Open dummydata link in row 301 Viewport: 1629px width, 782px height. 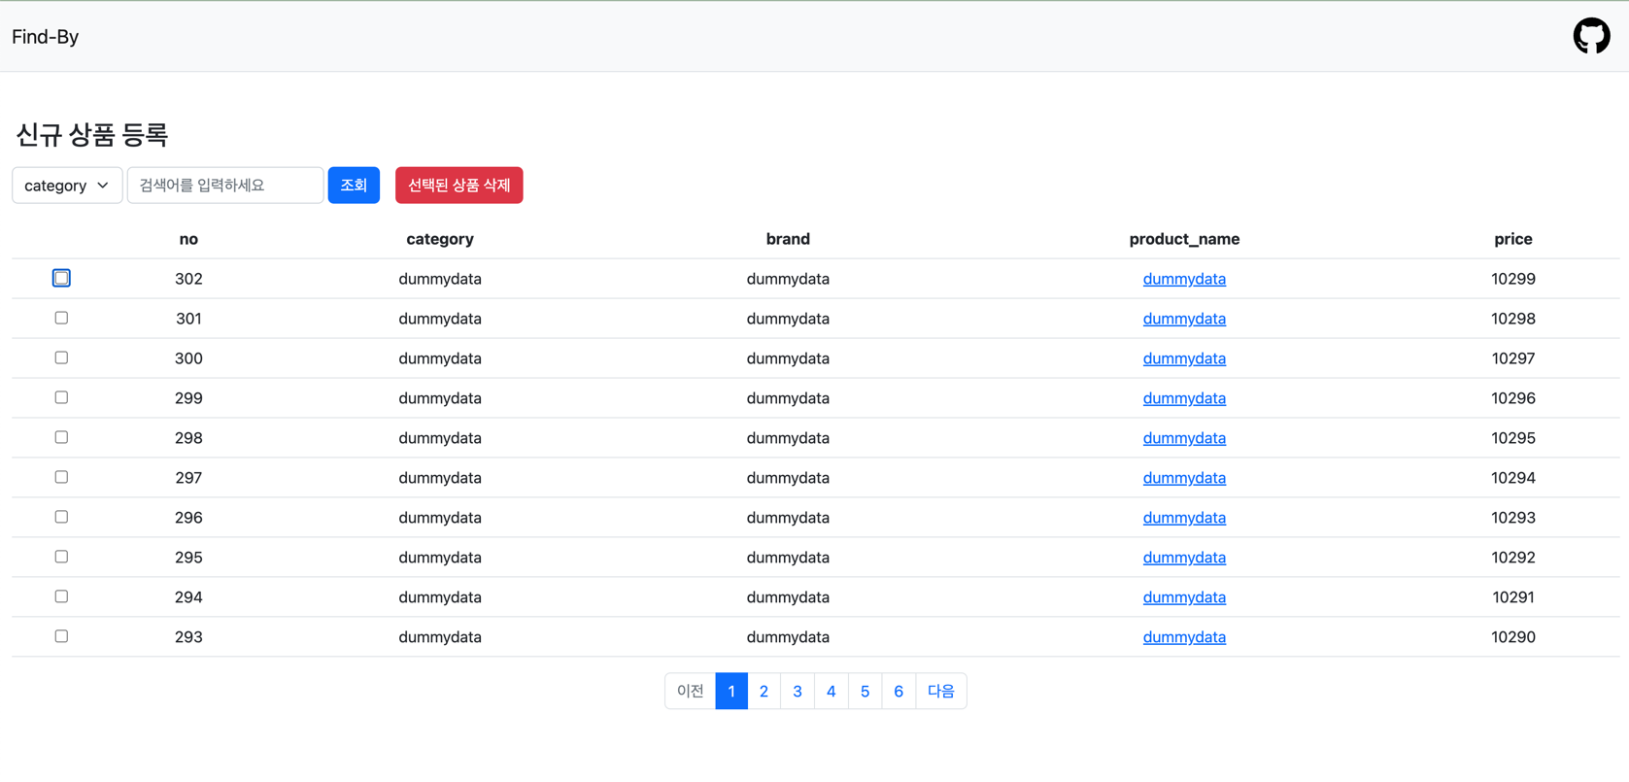(x=1184, y=319)
